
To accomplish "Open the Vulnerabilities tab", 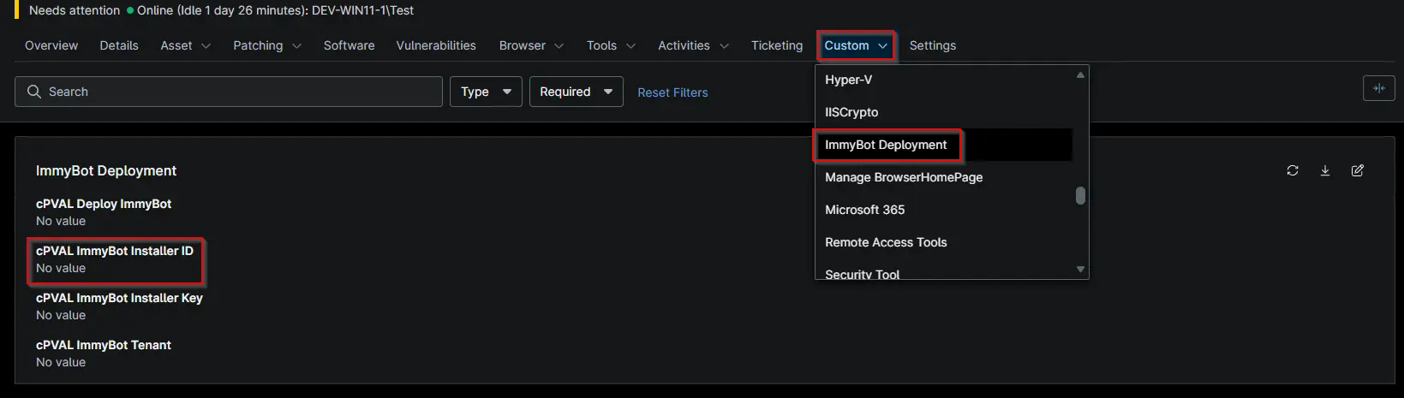I will coord(436,45).
